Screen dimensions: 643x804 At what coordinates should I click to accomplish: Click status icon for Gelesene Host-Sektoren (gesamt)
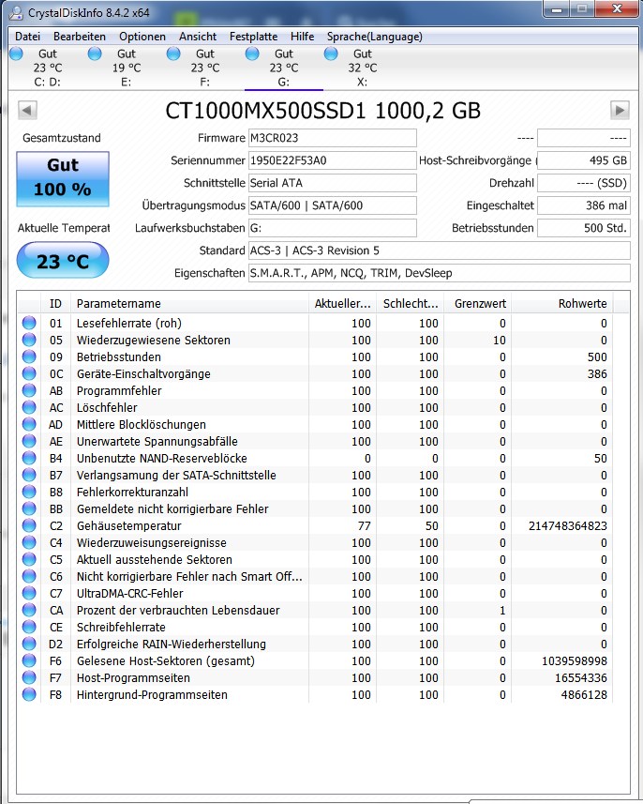pyautogui.click(x=29, y=661)
